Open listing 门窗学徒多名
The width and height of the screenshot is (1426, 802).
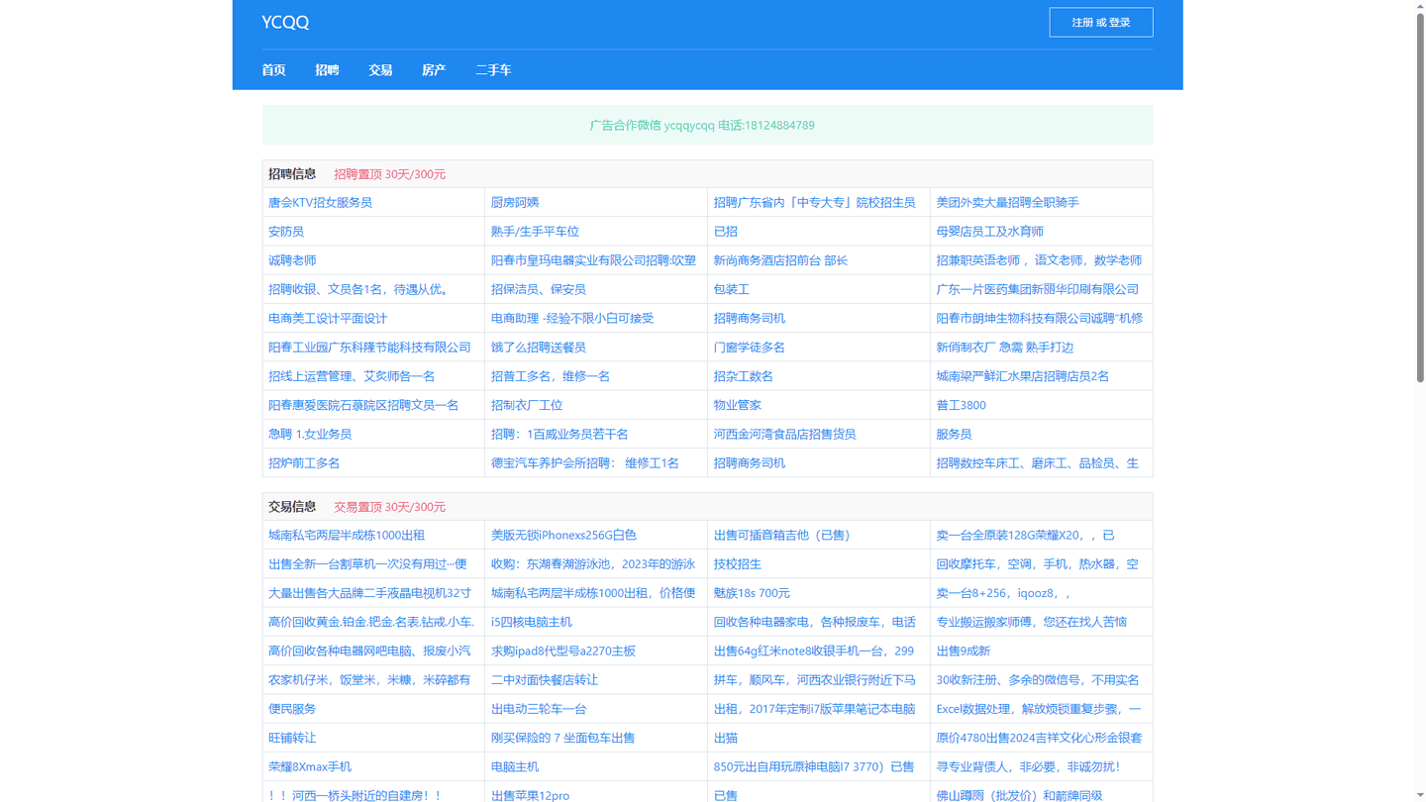(750, 348)
